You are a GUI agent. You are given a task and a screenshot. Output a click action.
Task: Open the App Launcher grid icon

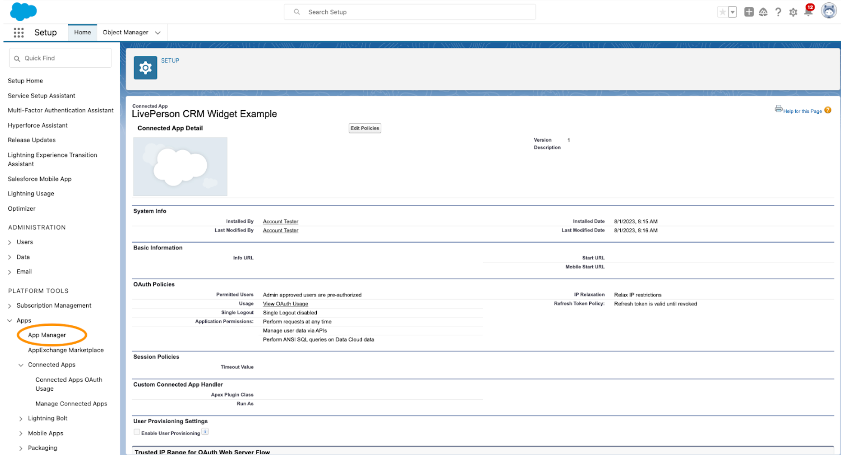(19, 33)
